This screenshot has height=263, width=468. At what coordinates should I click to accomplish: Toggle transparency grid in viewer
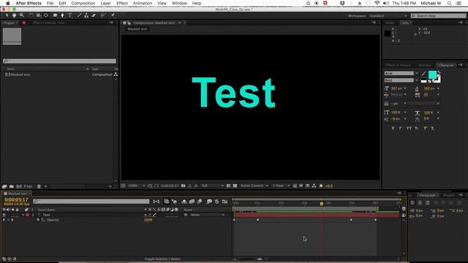235,186
